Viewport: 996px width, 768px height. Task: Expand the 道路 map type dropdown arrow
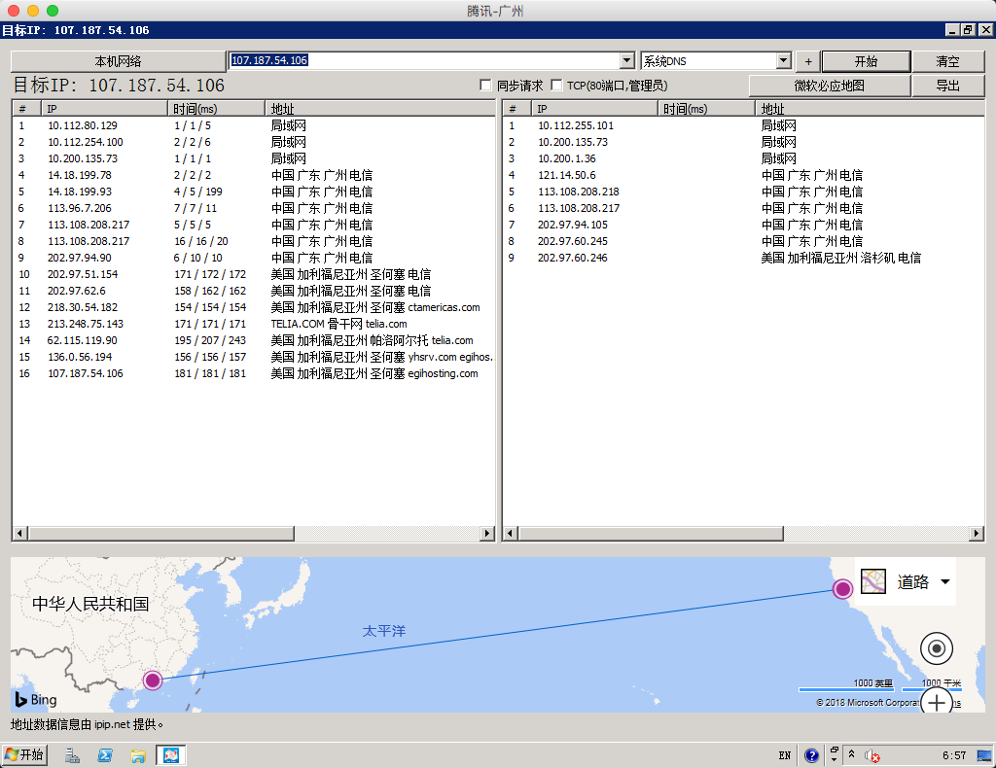point(944,581)
